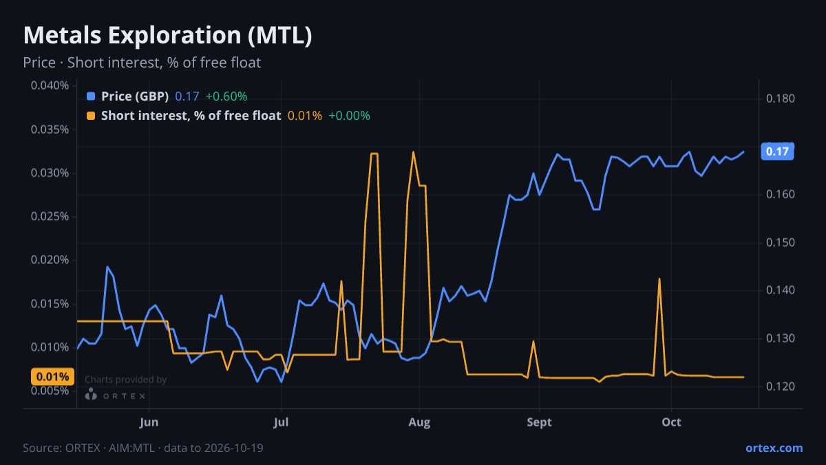826x465 pixels.
Task: Click the blue 0.17 price tag
Action: [x=777, y=152]
